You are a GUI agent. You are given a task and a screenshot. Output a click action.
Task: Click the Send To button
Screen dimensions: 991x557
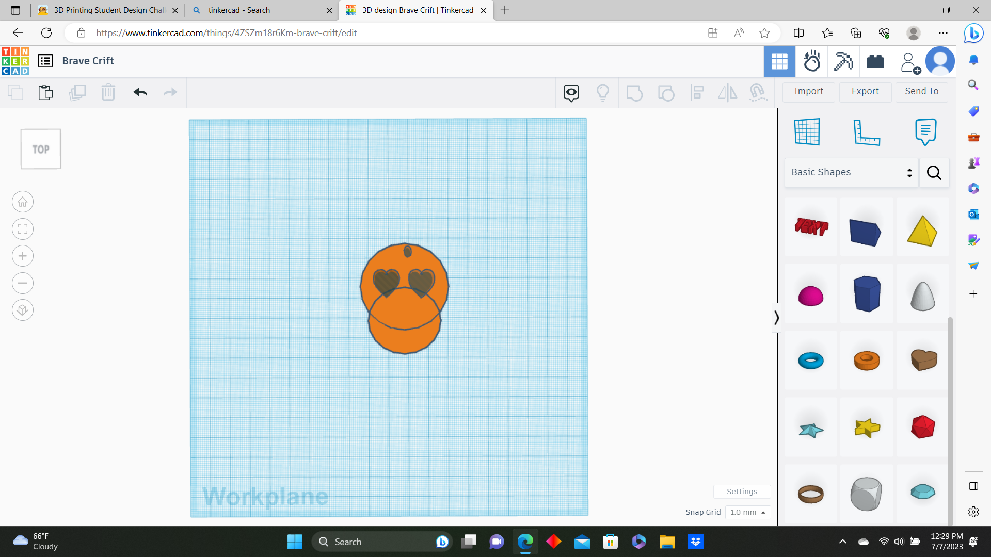point(921,91)
